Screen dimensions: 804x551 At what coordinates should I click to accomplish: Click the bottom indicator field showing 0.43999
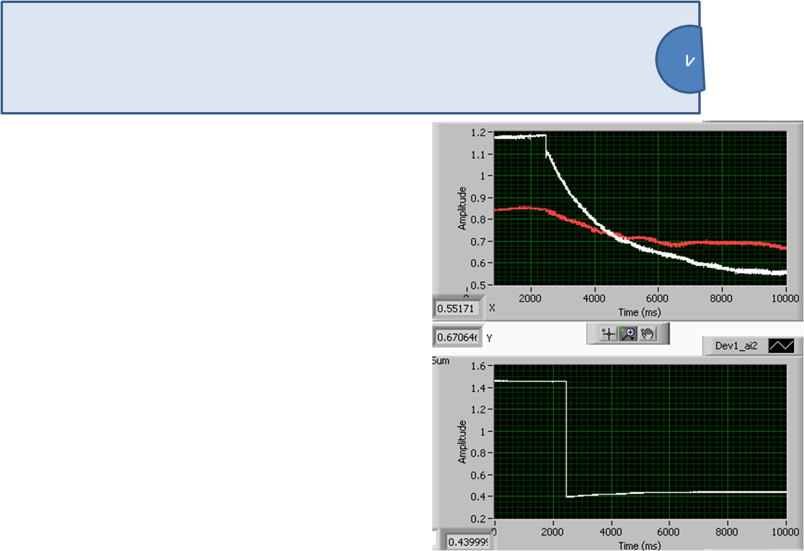468,542
